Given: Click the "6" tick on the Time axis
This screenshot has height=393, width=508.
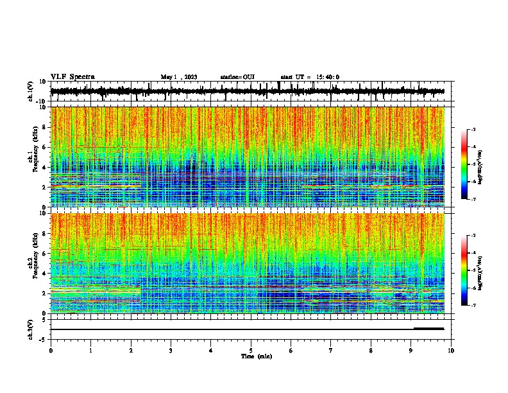Looking at the screenshot, I should tap(291, 351).
